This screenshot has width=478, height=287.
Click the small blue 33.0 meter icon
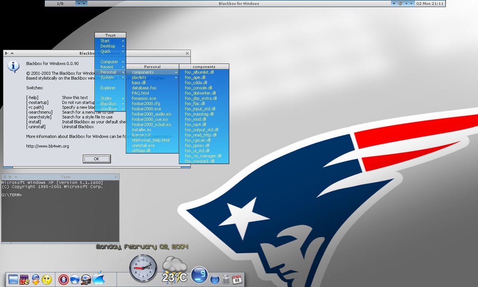pos(215,279)
